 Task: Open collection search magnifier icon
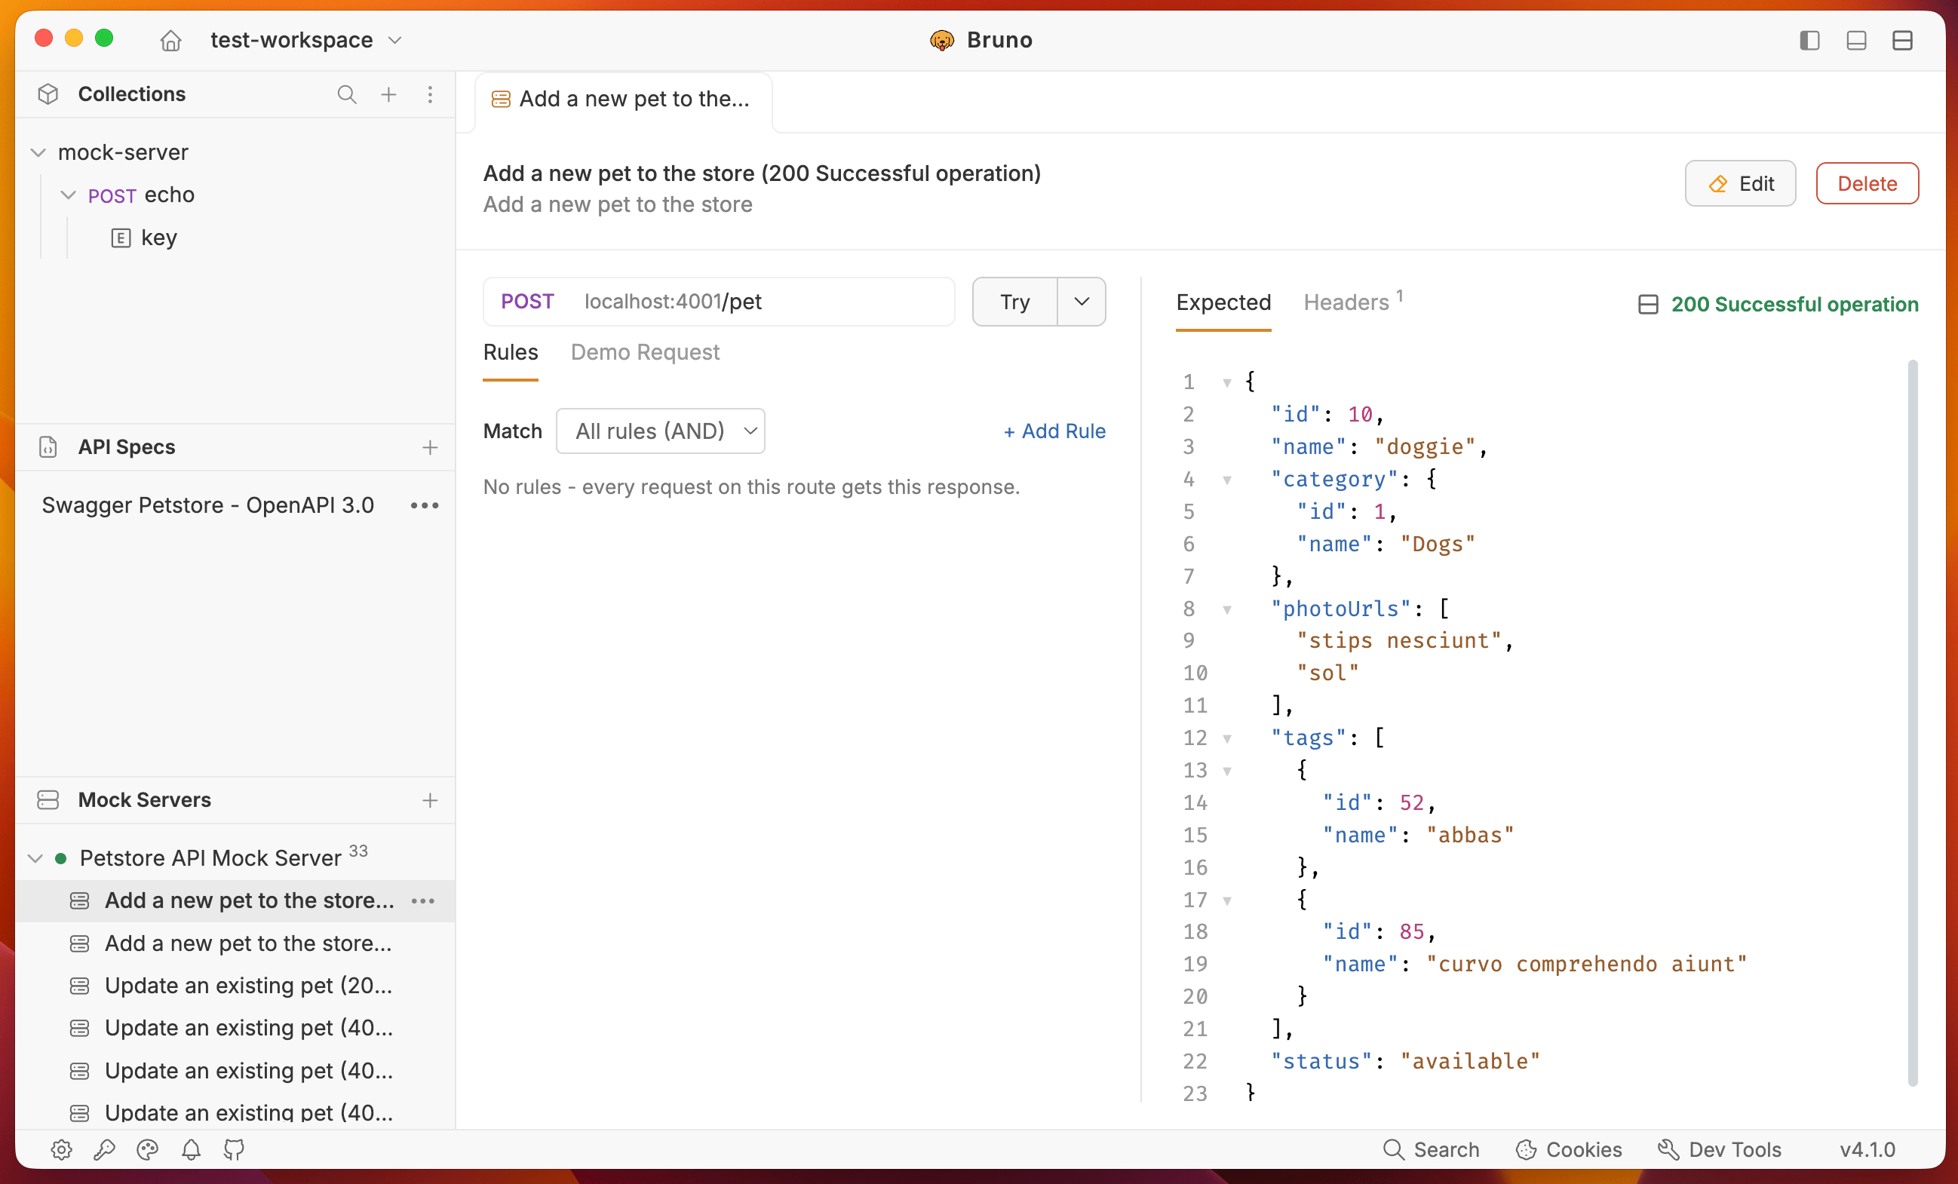[346, 94]
